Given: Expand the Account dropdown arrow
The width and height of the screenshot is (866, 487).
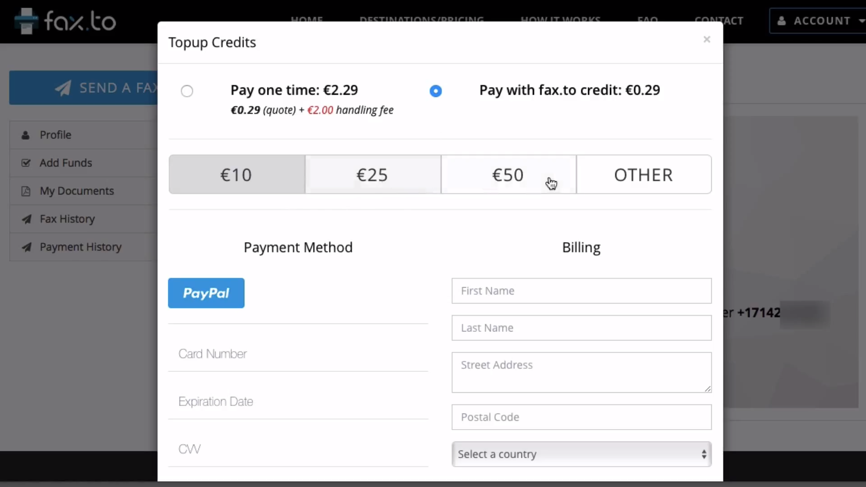Looking at the screenshot, I should coord(861,21).
